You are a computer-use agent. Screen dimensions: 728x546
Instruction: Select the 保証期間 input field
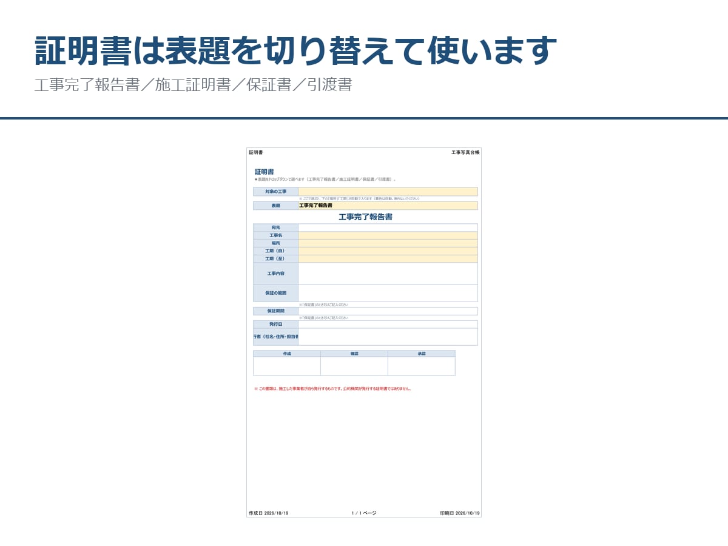(x=388, y=311)
